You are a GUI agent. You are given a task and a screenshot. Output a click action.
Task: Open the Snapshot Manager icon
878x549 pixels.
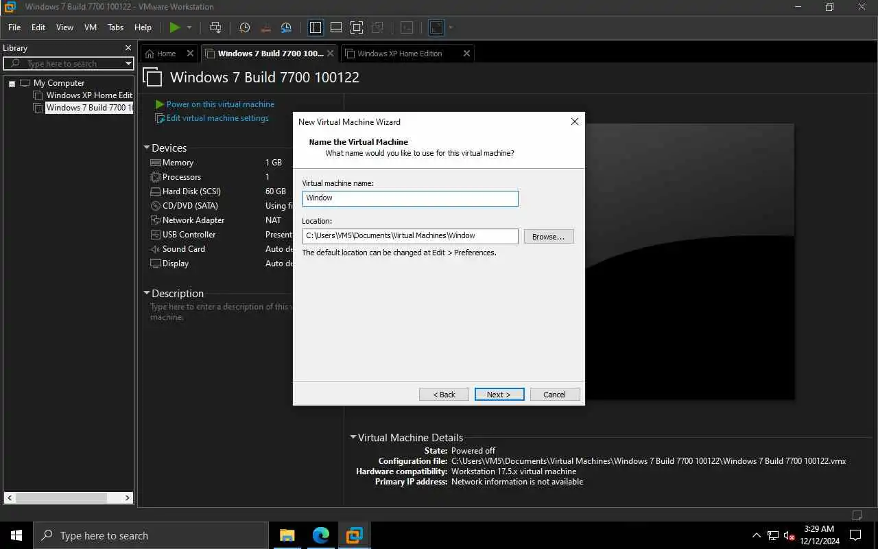pyautogui.click(x=286, y=27)
